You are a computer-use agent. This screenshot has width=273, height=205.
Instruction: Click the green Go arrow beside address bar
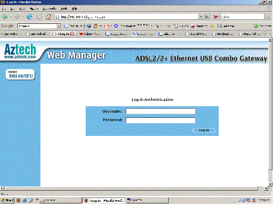click(x=207, y=17)
